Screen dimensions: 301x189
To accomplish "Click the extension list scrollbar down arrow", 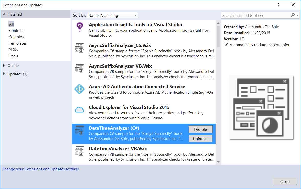I will [x=218, y=161].
